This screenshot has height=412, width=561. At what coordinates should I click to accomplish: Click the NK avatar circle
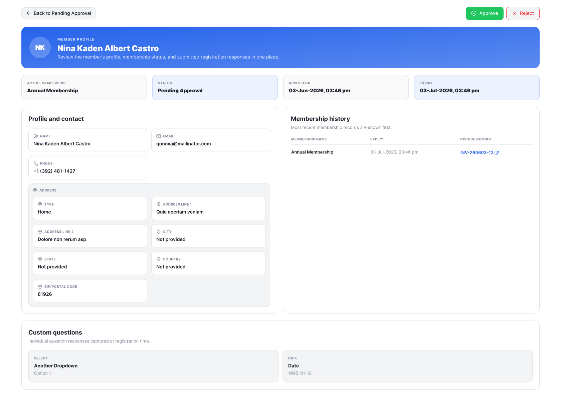pos(40,47)
